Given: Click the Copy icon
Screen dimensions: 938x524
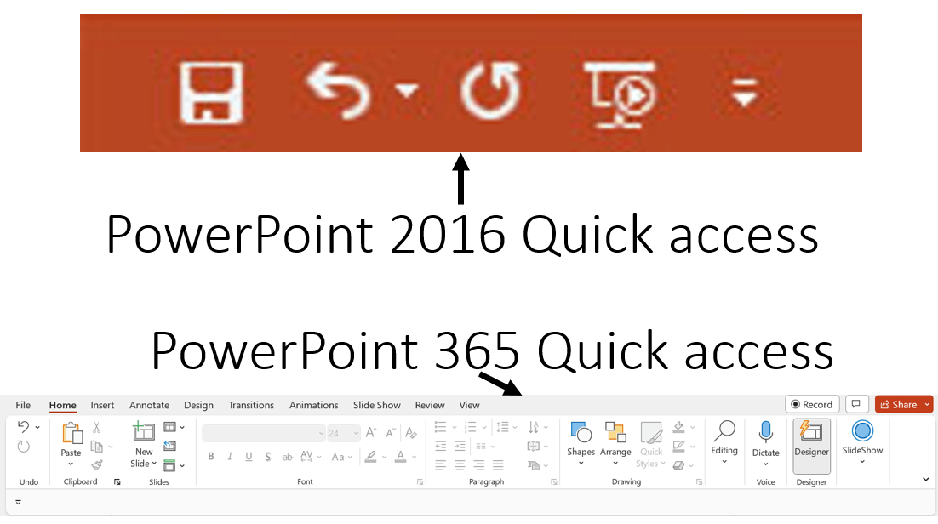Looking at the screenshot, I should pyautogui.click(x=96, y=447).
